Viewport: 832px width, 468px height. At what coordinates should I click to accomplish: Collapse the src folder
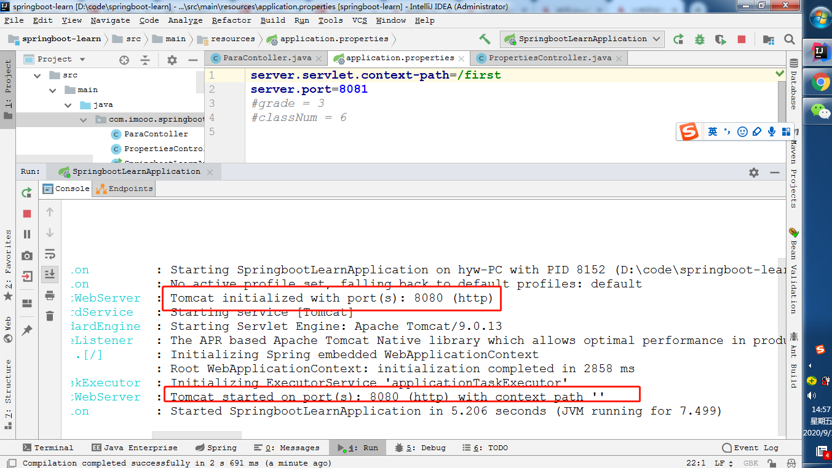[x=38, y=76]
